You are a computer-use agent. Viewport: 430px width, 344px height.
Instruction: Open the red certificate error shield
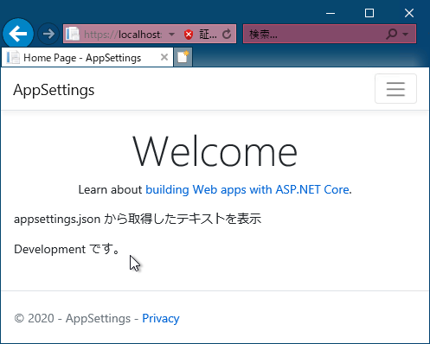[189, 35]
